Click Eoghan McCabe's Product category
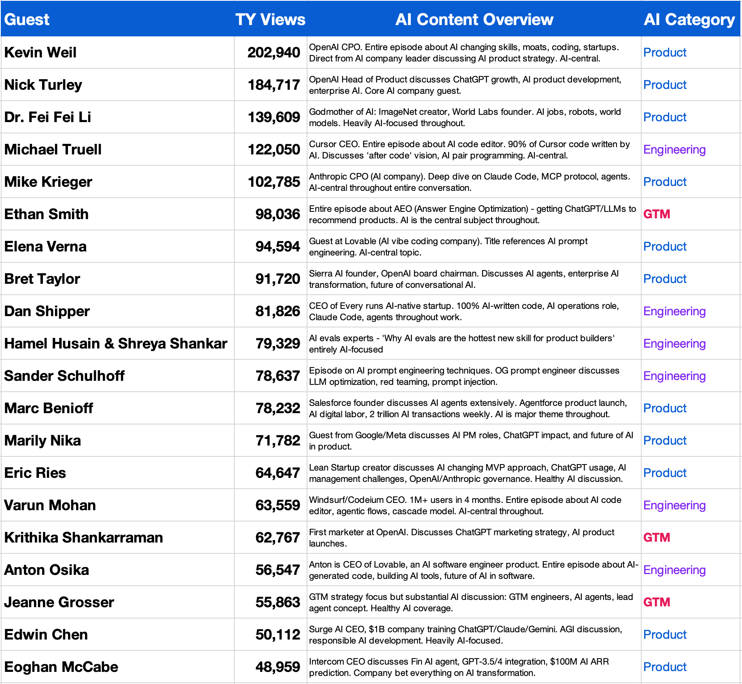This screenshot has height=684, width=742. click(x=665, y=667)
